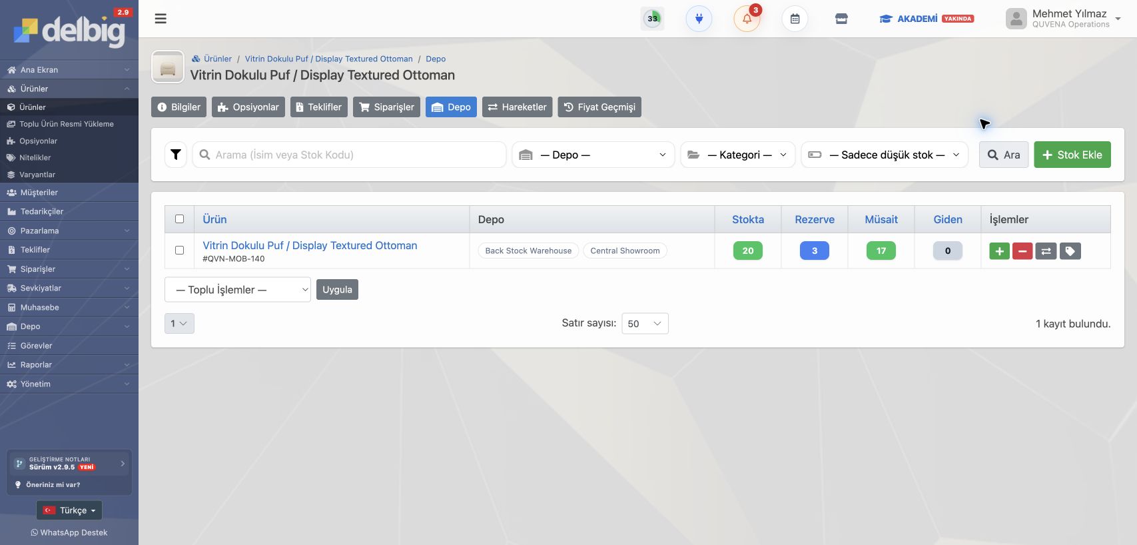The width and height of the screenshot is (1137, 545).
Task: Open Geliştirme Notları version v2.9.5 panel
Action: tap(69, 464)
